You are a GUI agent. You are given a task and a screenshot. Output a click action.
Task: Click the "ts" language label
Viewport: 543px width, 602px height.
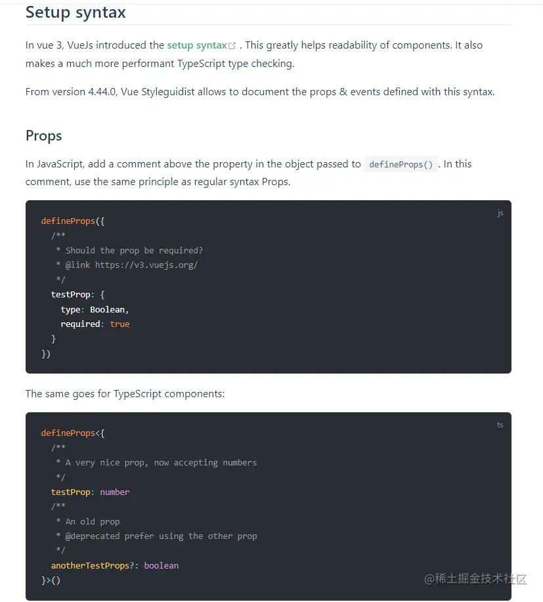(500, 425)
